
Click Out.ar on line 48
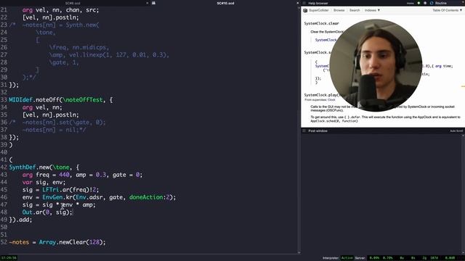point(32,212)
